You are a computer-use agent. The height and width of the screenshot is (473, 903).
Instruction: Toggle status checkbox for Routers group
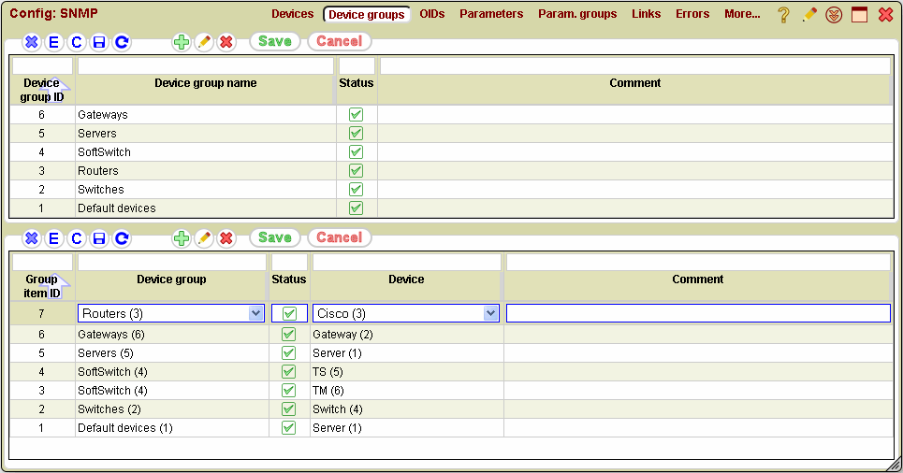click(356, 171)
